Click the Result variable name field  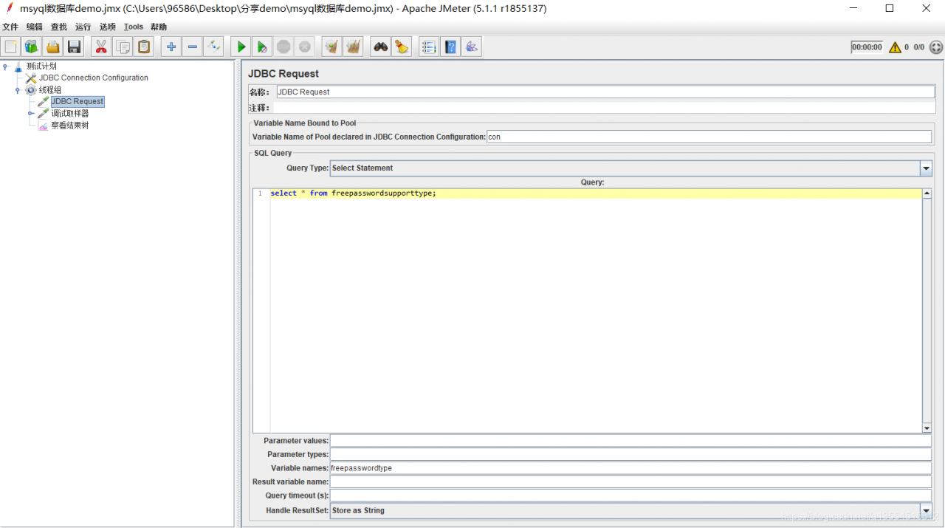click(x=630, y=481)
